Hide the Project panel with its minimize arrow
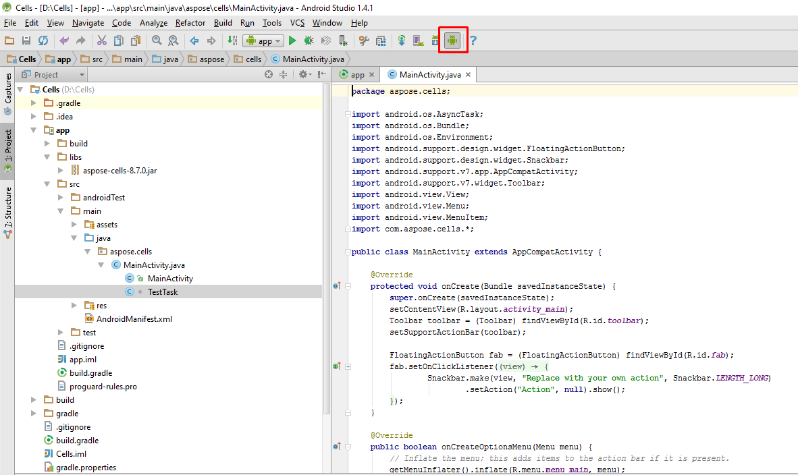798x475 pixels. (321, 74)
